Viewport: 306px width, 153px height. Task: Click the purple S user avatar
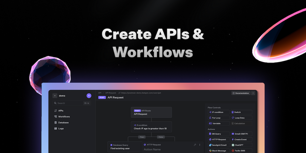pos(89,96)
